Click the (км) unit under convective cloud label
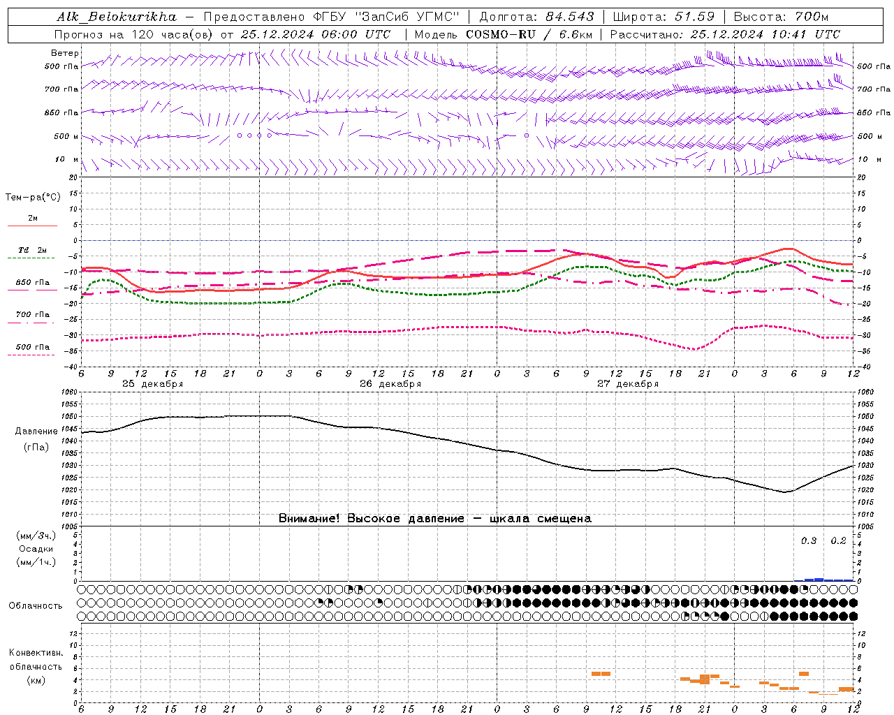Viewport: 894px width, 715px height. [x=36, y=680]
